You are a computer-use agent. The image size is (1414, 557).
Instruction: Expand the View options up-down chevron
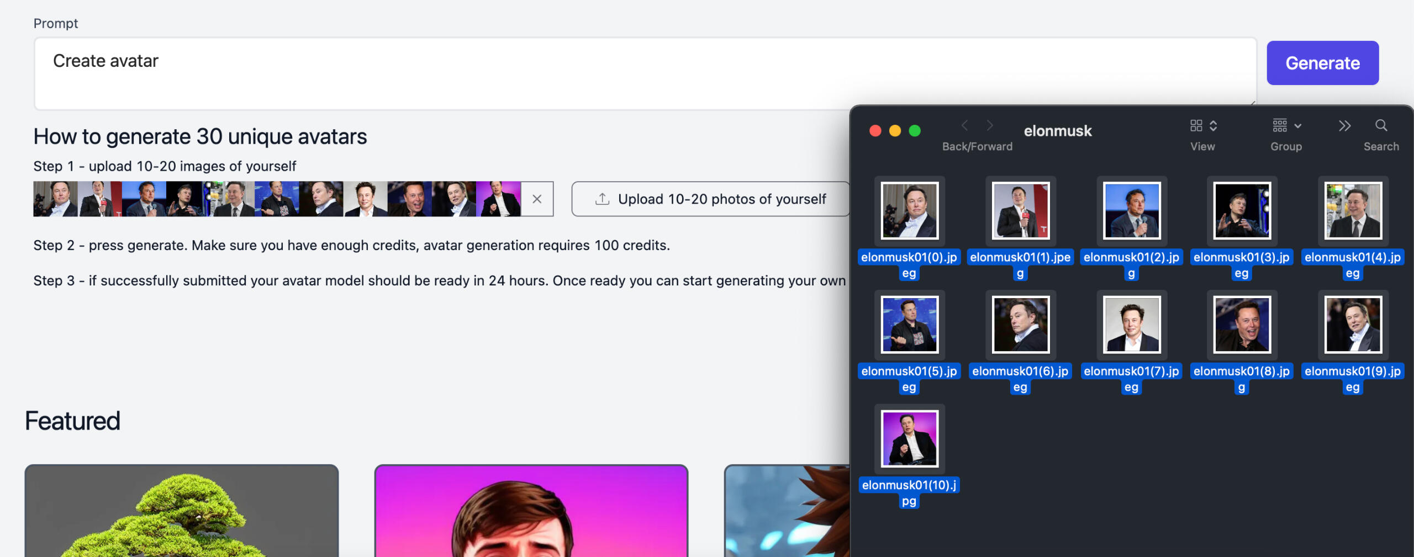(x=1213, y=126)
